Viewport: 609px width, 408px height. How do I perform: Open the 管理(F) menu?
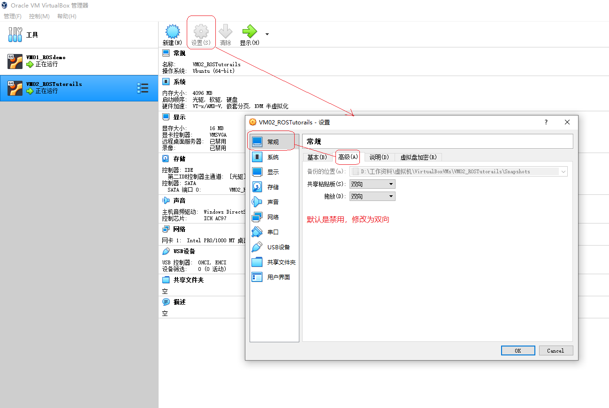click(13, 16)
